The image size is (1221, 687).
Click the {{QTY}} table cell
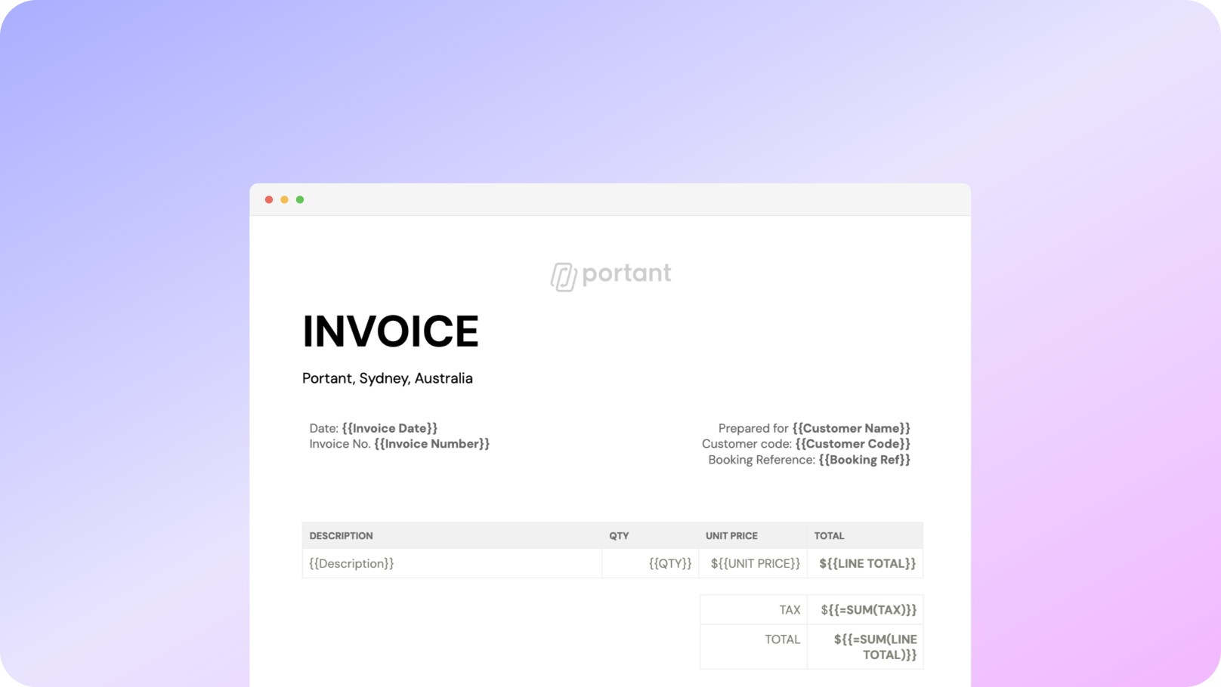651,563
